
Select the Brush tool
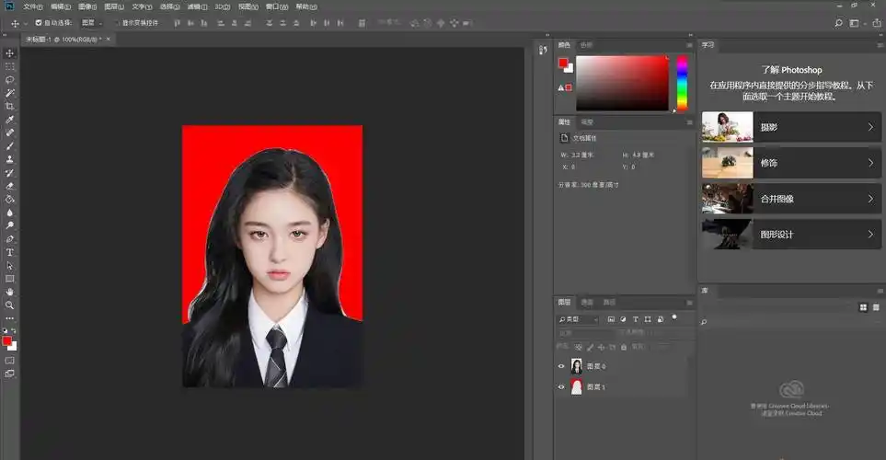9,146
